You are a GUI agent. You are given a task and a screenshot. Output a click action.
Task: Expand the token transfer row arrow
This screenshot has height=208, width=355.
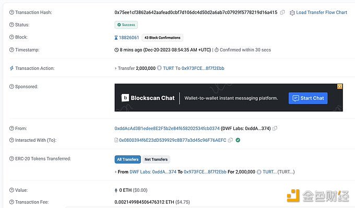(x=116, y=172)
